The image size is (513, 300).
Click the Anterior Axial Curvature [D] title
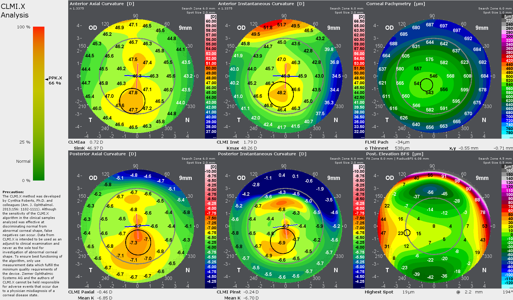[102, 4]
